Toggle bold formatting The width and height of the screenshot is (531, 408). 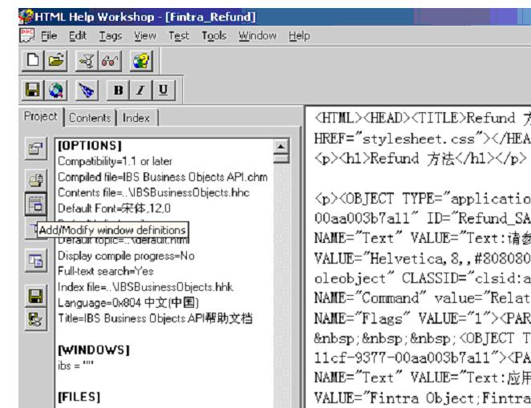pos(118,91)
